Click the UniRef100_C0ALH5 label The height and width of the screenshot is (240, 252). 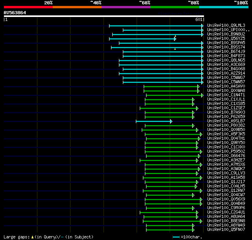click(226, 186)
